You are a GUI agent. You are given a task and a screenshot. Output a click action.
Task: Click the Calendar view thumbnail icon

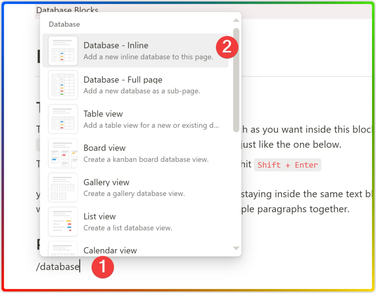point(63,249)
